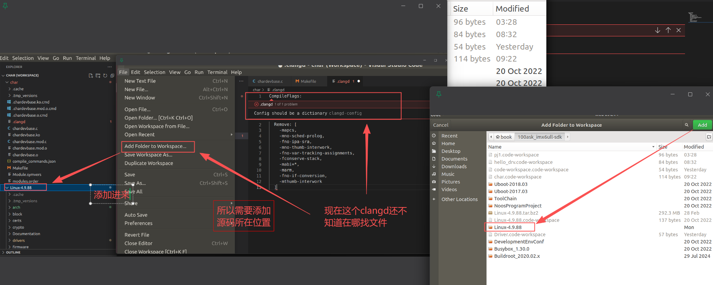Select ToolChain folder in dialog list
The image size is (713, 285).
505,199
